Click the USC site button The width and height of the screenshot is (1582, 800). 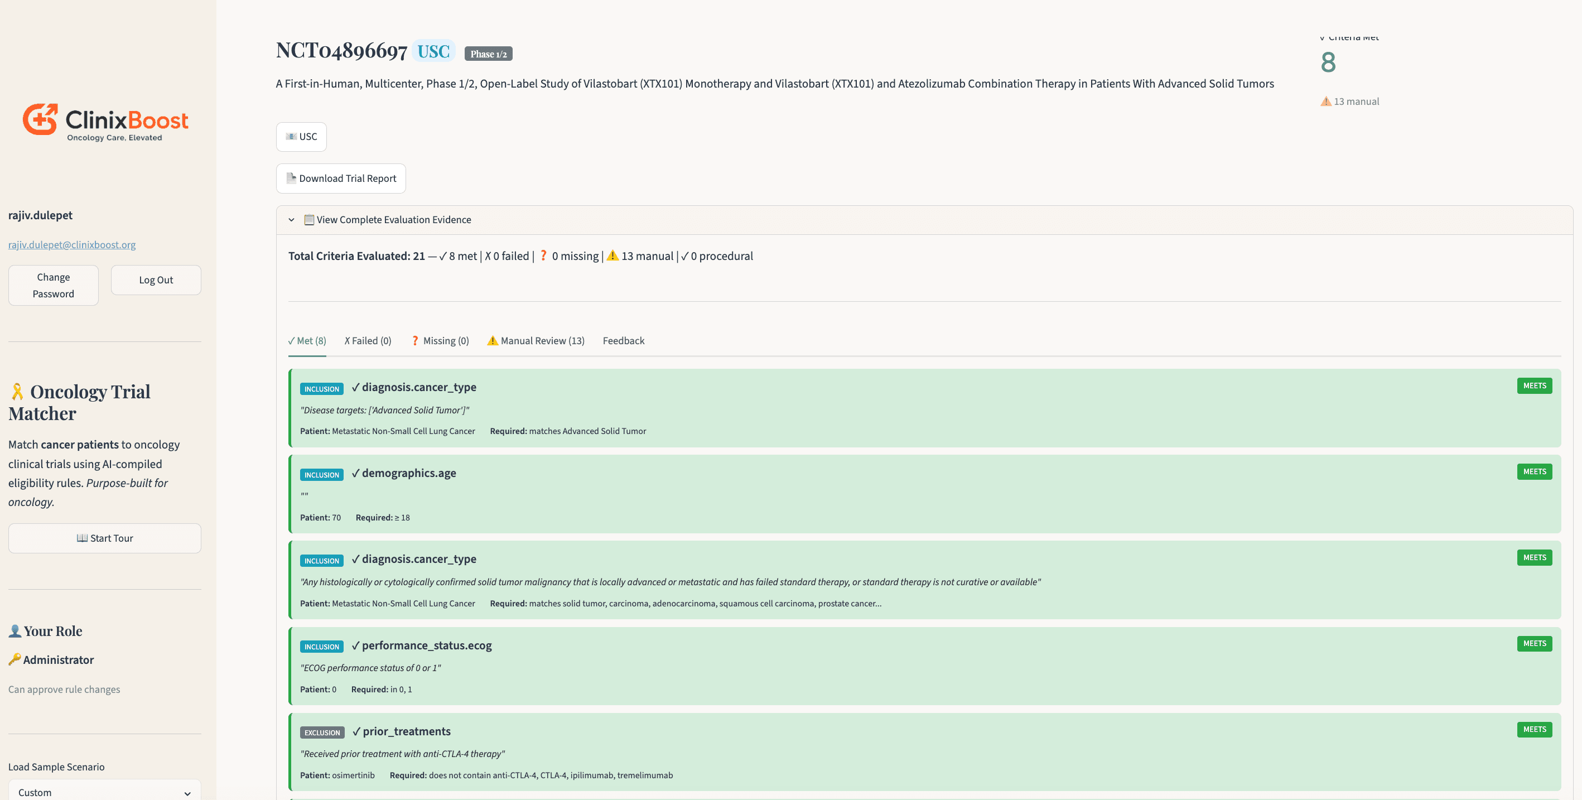tap(301, 136)
